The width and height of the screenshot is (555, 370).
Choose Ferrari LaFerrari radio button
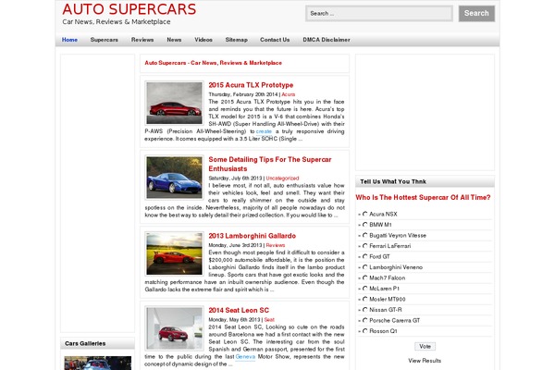click(x=365, y=246)
